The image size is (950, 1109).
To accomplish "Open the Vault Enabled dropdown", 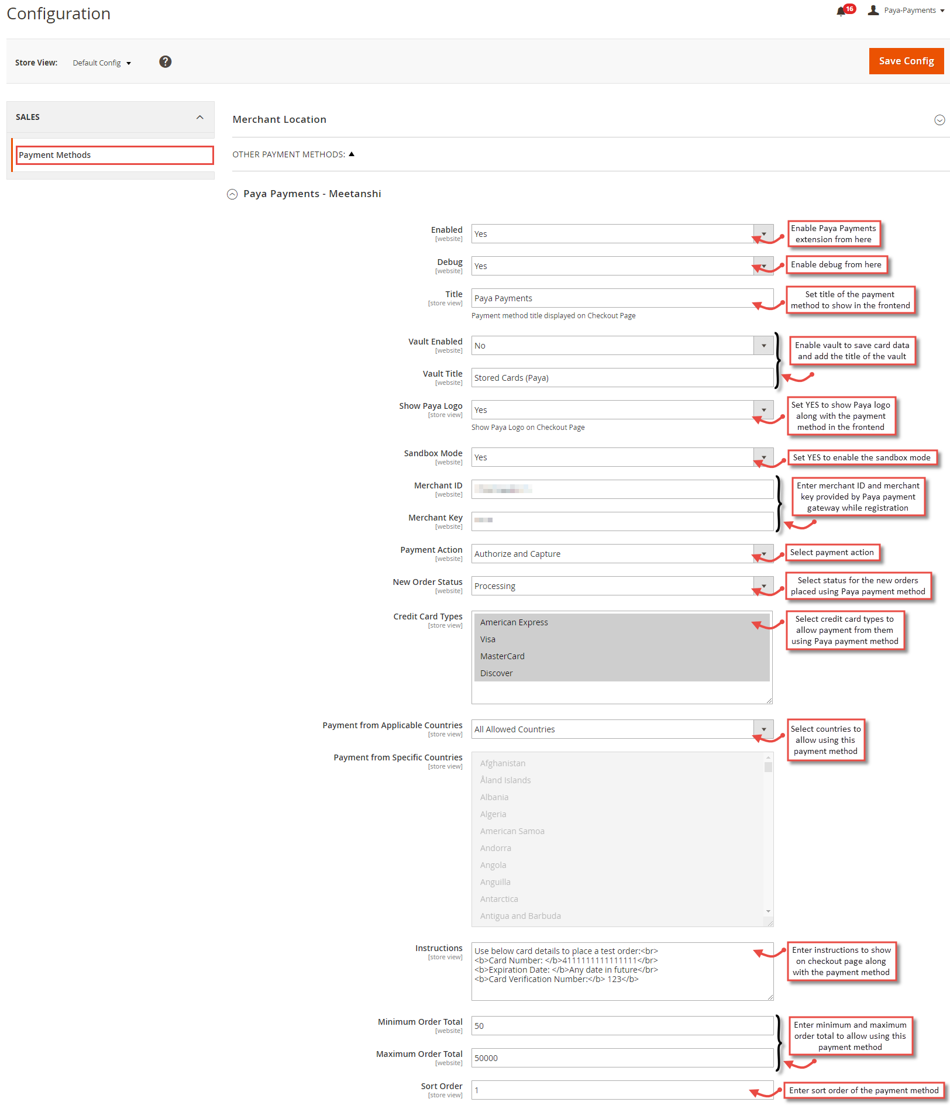I will coord(622,346).
